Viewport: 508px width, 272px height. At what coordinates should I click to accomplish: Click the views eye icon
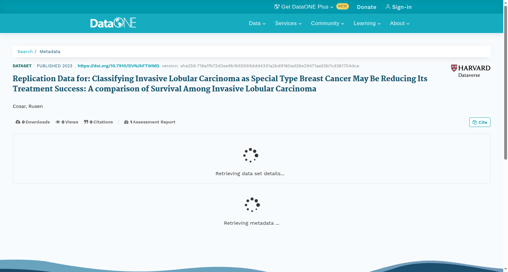tap(58, 122)
